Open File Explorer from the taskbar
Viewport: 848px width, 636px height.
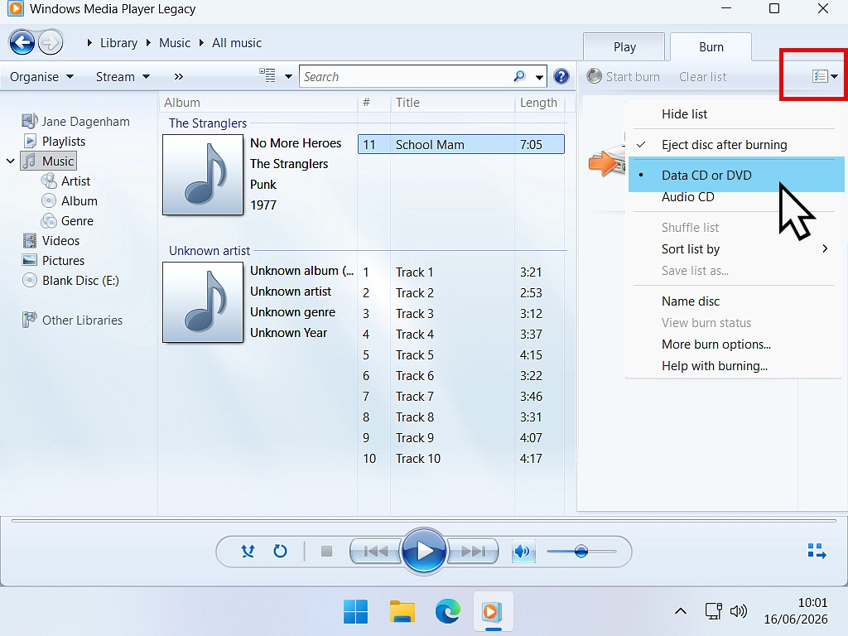click(x=402, y=612)
